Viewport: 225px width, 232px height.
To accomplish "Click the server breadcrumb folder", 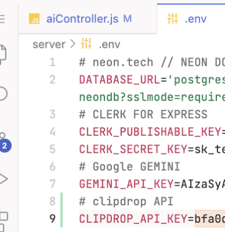I will coord(49,44).
